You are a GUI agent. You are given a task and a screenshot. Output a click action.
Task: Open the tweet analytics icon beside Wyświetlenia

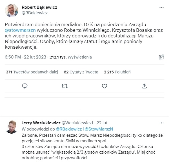[x=162, y=57]
